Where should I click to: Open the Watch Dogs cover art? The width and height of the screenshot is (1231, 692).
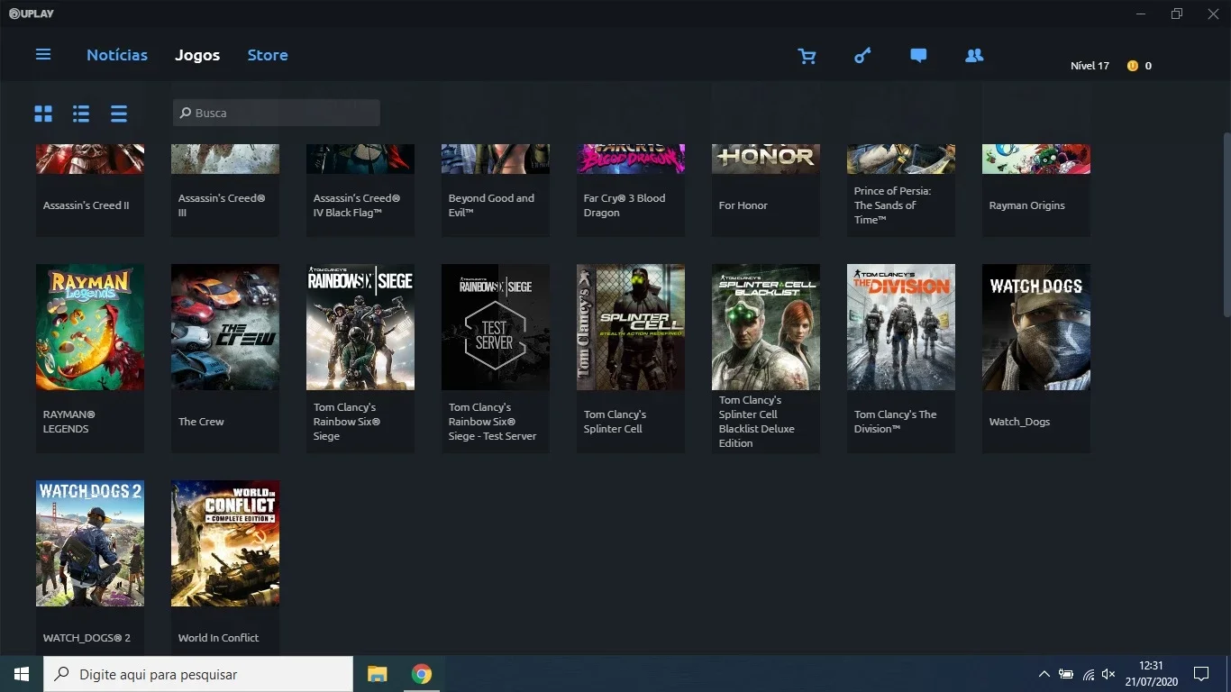(1036, 327)
